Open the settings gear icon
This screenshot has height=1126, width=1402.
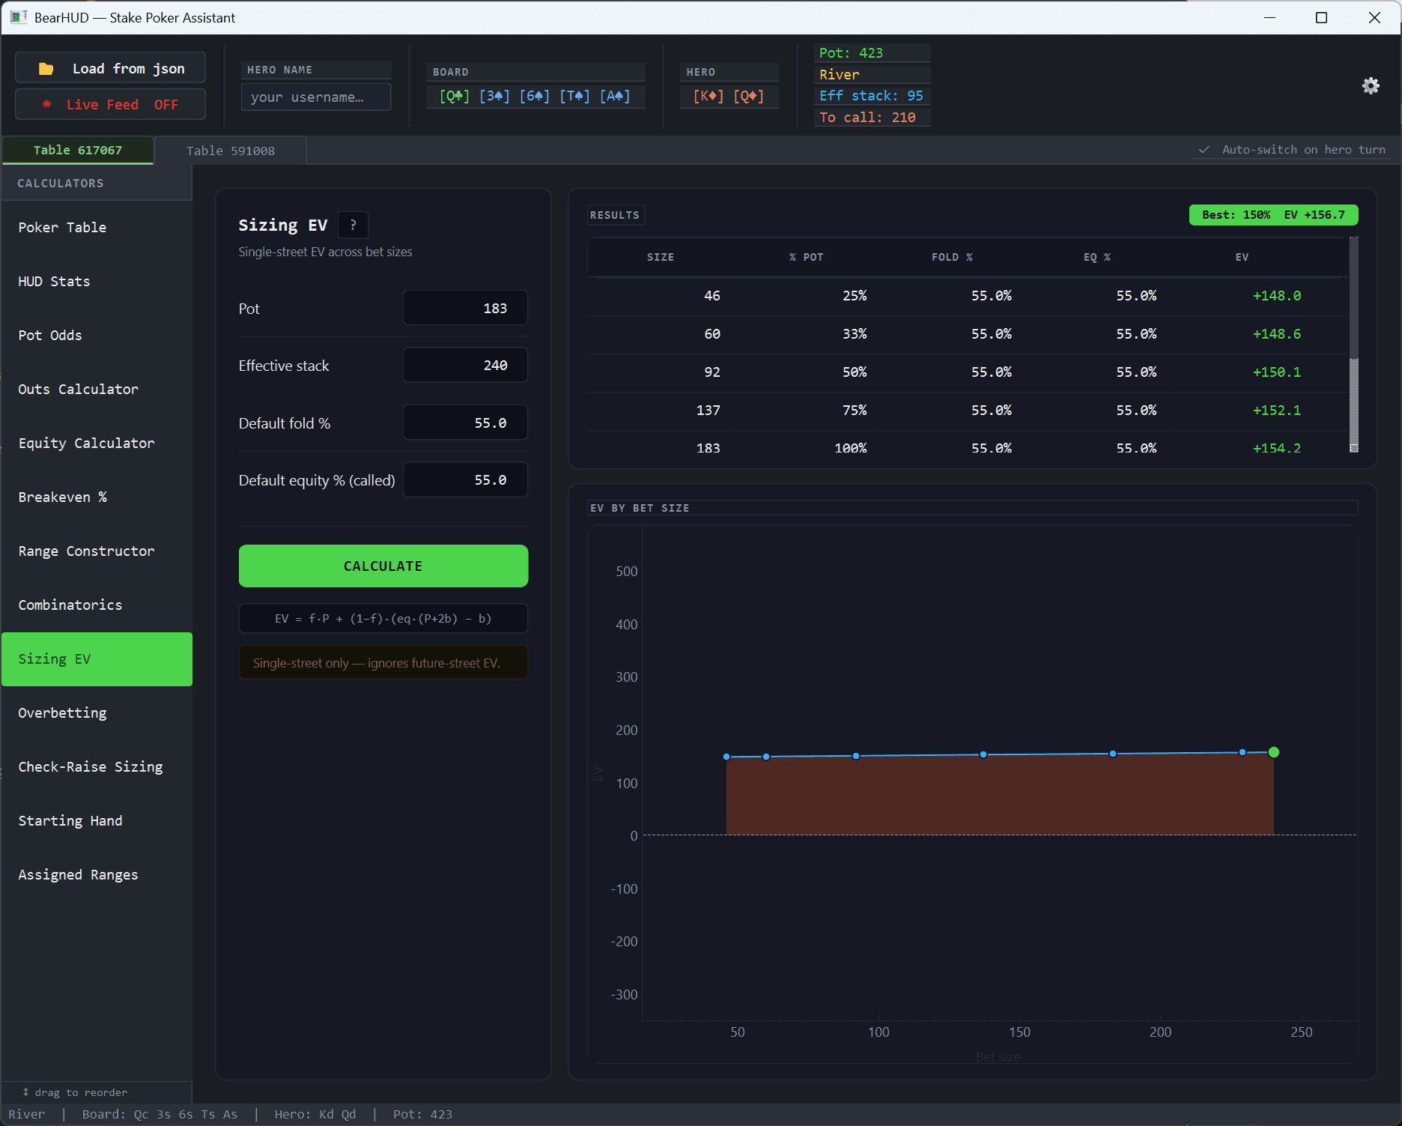pyautogui.click(x=1371, y=85)
